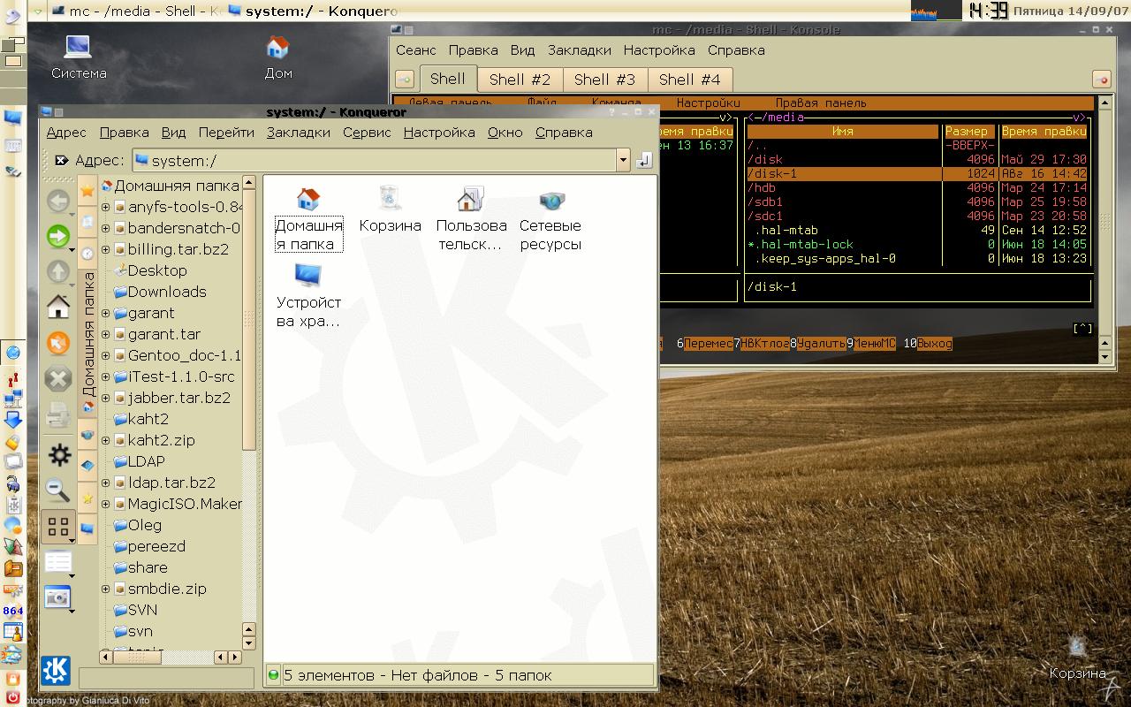Switch to Shell #4 tab
The width and height of the screenshot is (1131, 707).
pyautogui.click(x=689, y=80)
